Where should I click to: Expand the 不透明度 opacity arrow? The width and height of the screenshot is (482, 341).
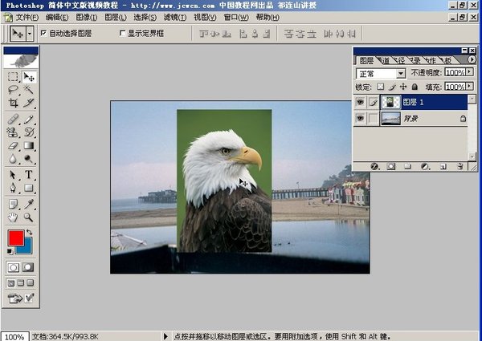point(471,73)
